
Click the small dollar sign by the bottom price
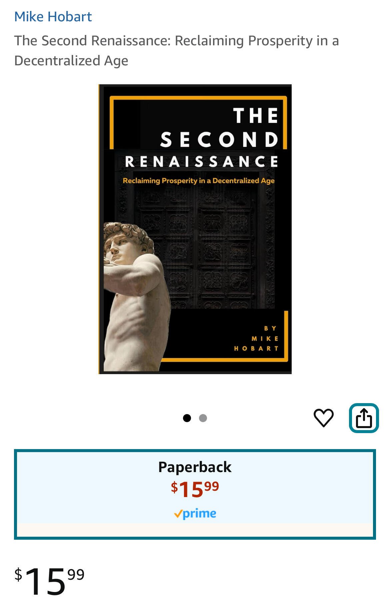click(x=18, y=575)
